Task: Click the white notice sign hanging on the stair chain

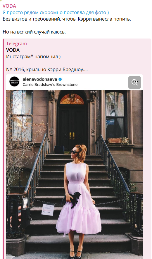Action: tap(48, 210)
